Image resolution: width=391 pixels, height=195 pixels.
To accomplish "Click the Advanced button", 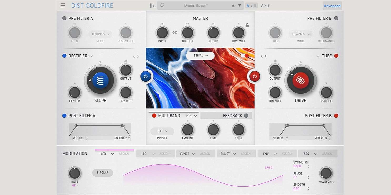I will coord(332,6).
